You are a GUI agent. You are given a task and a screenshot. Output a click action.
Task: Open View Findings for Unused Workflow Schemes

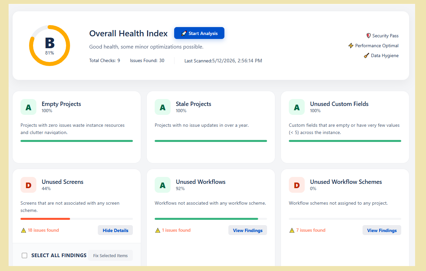tap(382, 230)
